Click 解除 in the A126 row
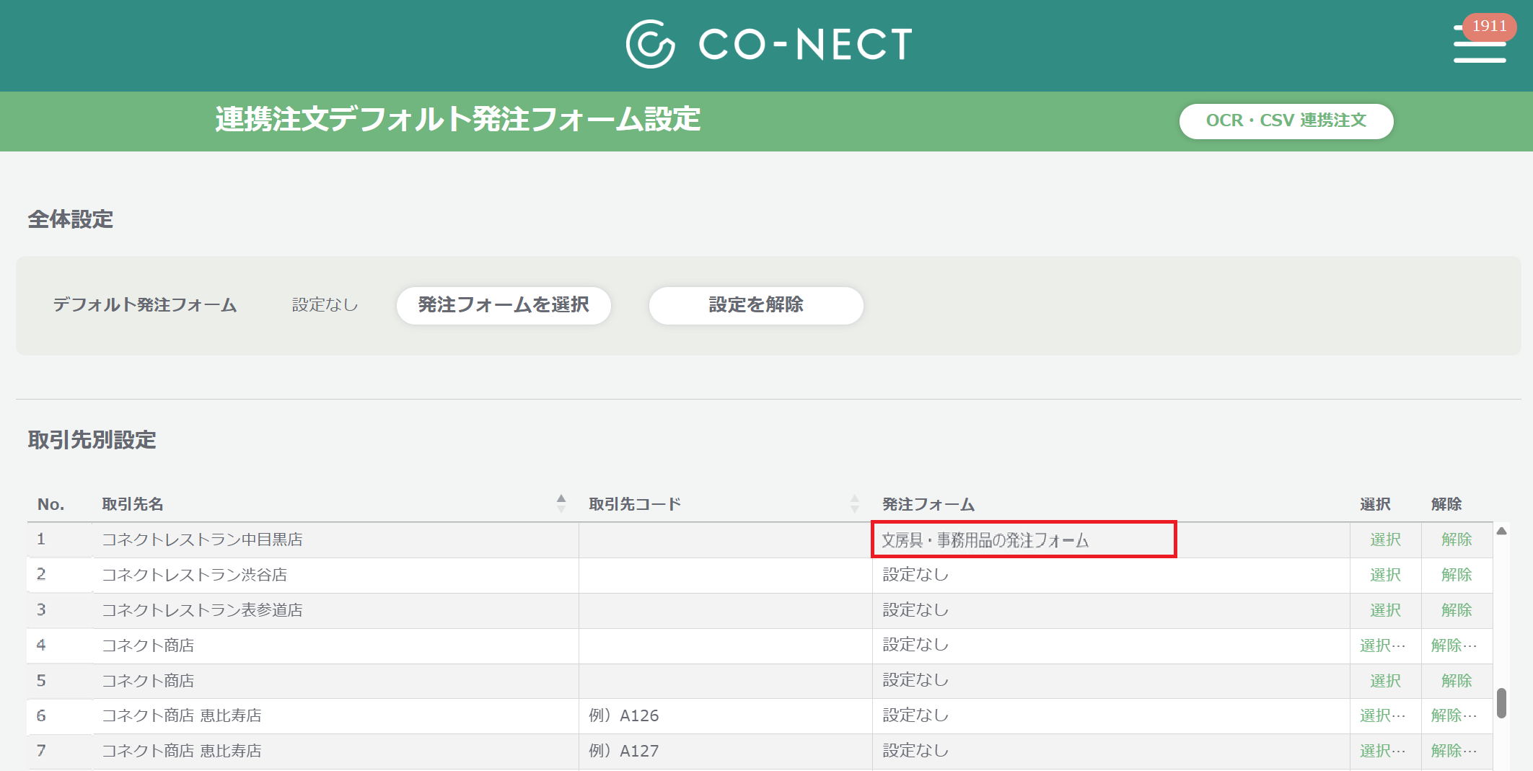 (x=1454, y=715)
